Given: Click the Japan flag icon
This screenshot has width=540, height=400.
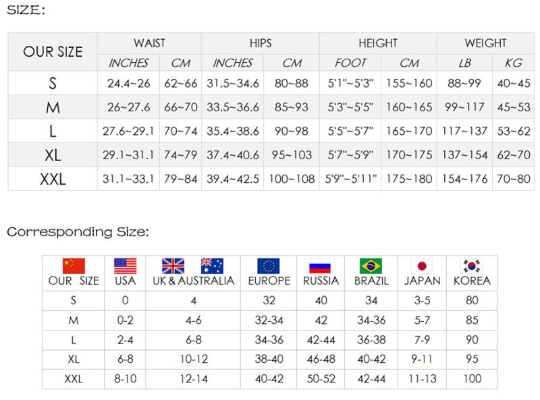Looking at the screenshot, I should pos(421,266).
